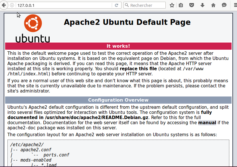The image size is (237, 167).
Task: Click in the Rechercher search box
Action: click(147, 5)
